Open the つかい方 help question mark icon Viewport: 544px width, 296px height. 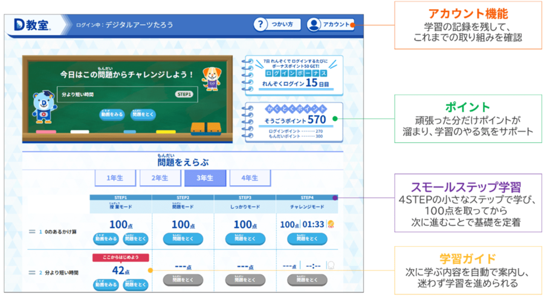coord(261,25)
